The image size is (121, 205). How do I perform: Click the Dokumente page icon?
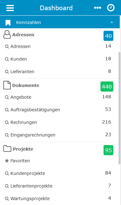7,85
